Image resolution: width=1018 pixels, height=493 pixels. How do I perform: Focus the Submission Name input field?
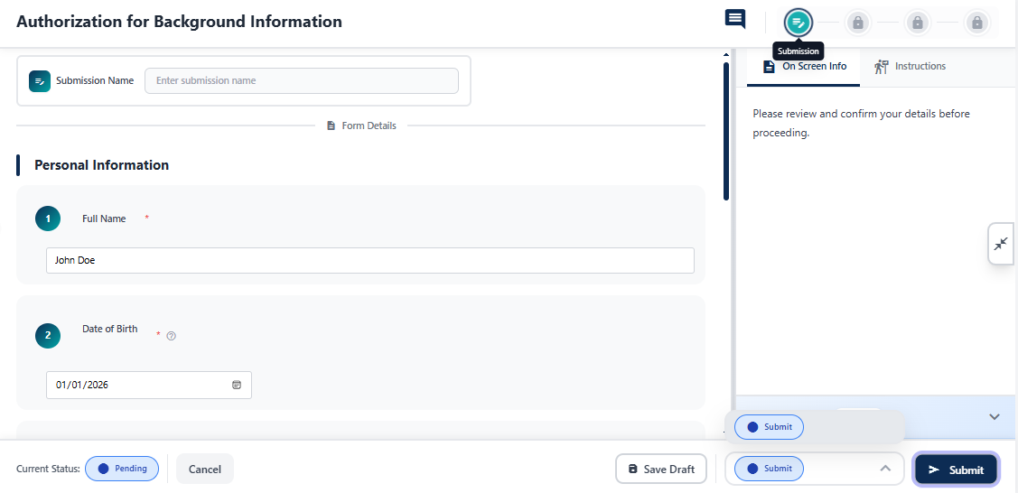pos(302,81)
